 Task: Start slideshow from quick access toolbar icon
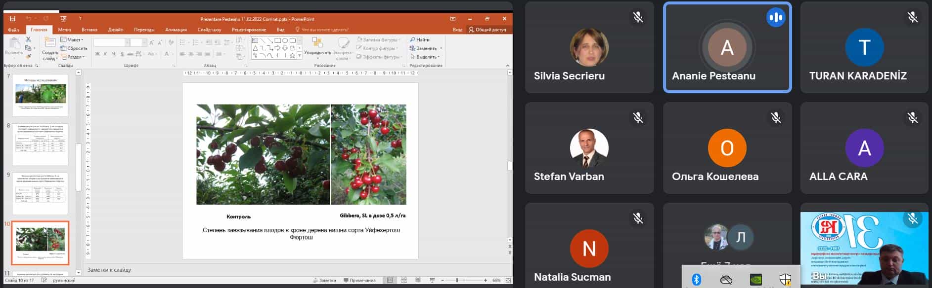coord(63,19)
